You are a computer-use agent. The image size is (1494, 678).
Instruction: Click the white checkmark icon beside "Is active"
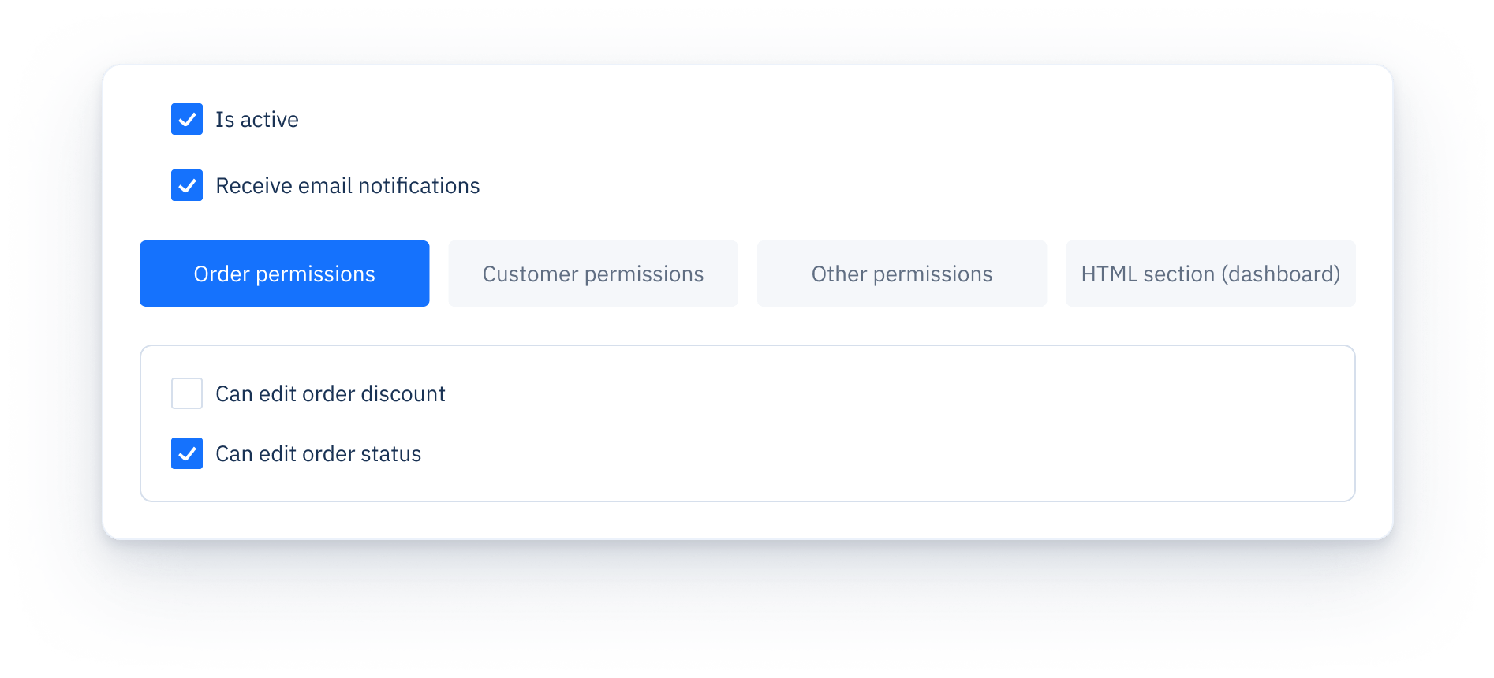pyautogui.click(x=187, y=119)
